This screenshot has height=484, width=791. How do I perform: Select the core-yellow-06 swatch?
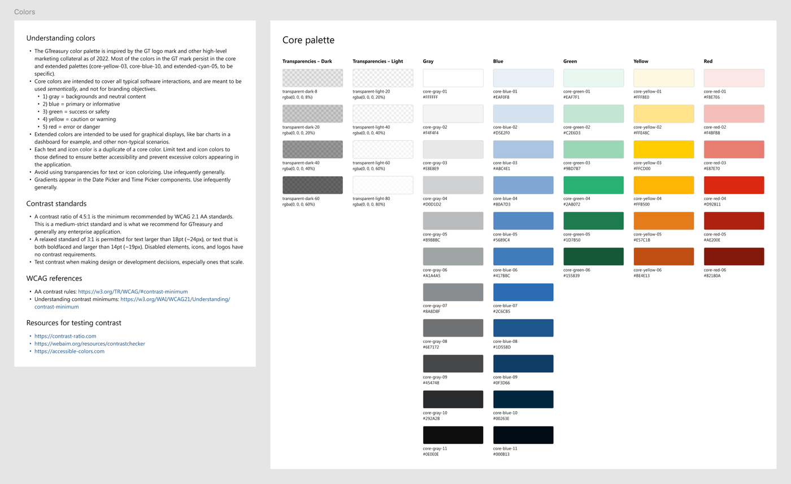pos(664,256)
